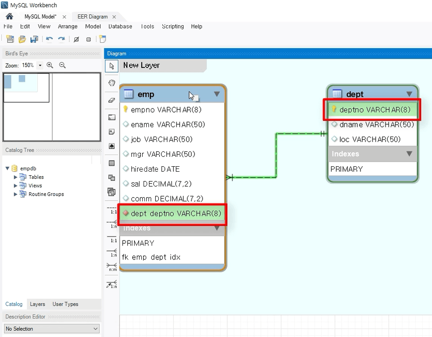Open the Tools menu
This screenshot has height=337, width=432.
click(148, 27)
